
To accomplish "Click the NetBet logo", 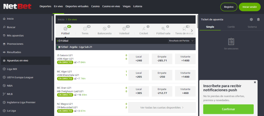I will (18, 6).
